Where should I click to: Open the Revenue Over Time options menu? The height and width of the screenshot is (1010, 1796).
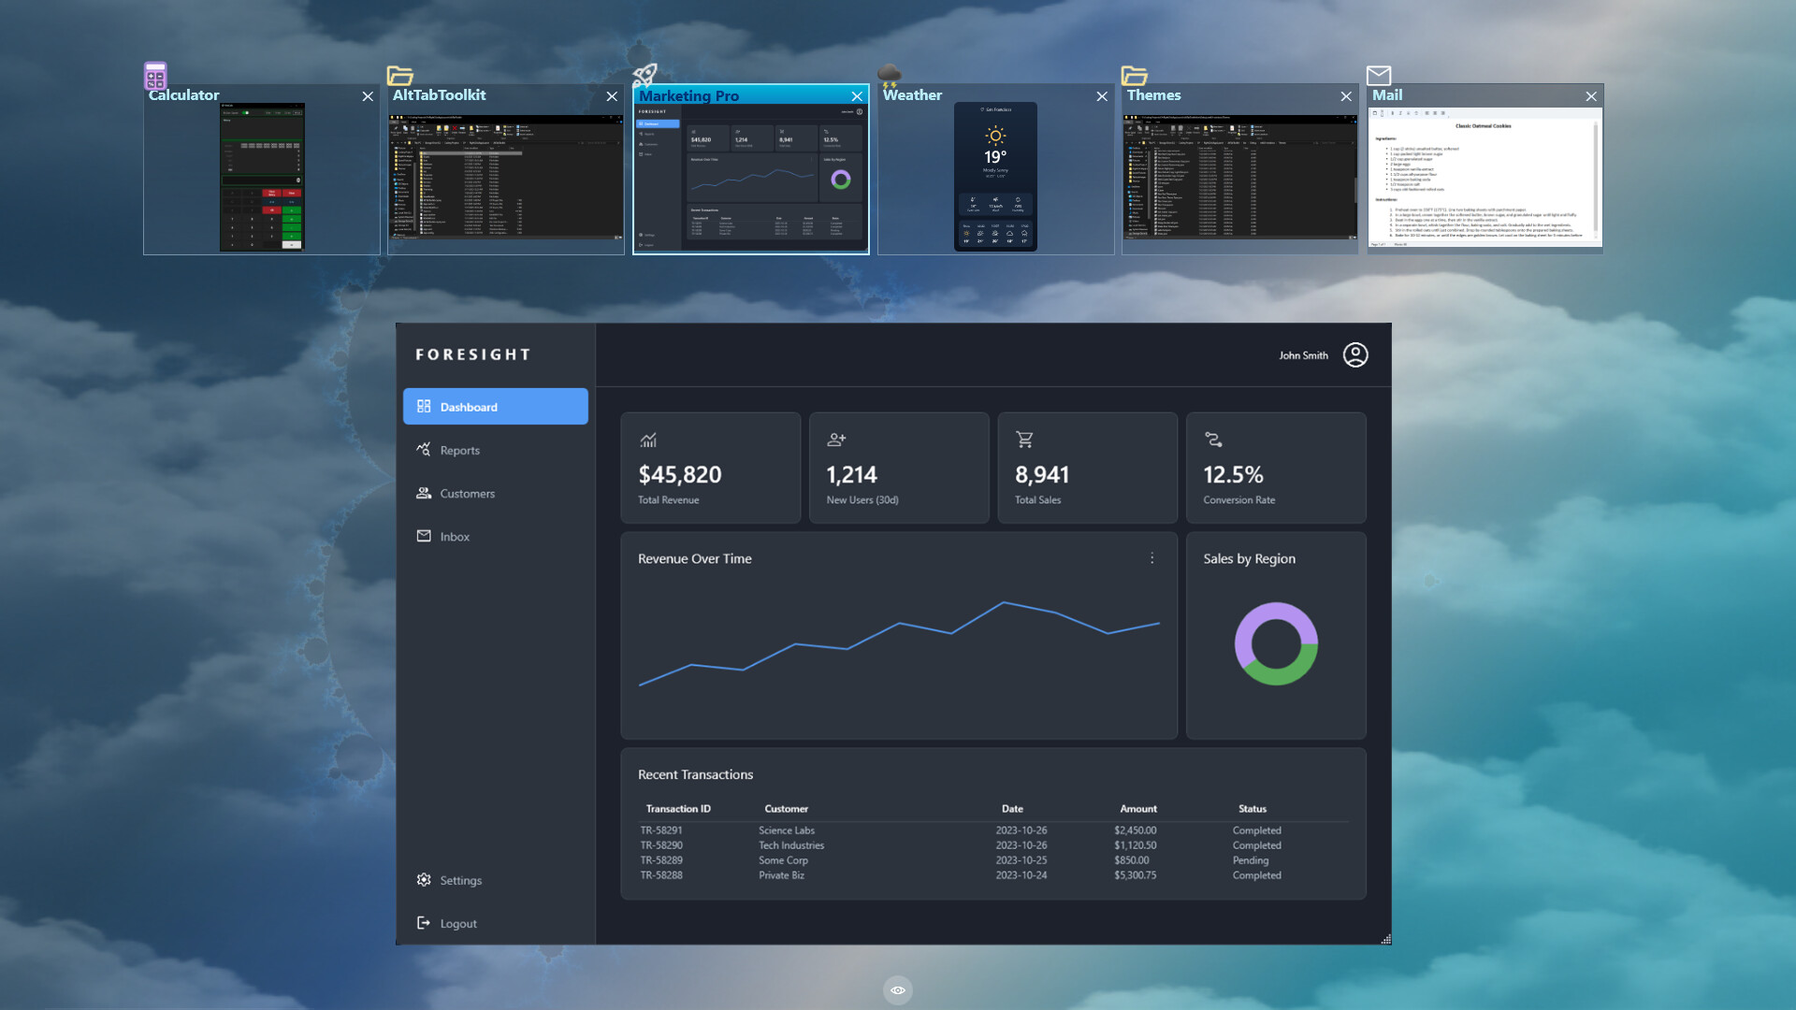tap(1151, 557)
